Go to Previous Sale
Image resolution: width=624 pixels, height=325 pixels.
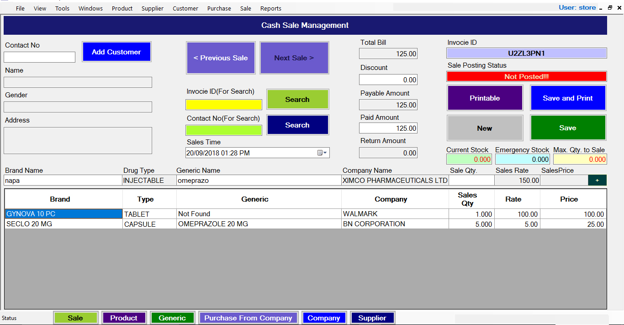tap(221, 58)
